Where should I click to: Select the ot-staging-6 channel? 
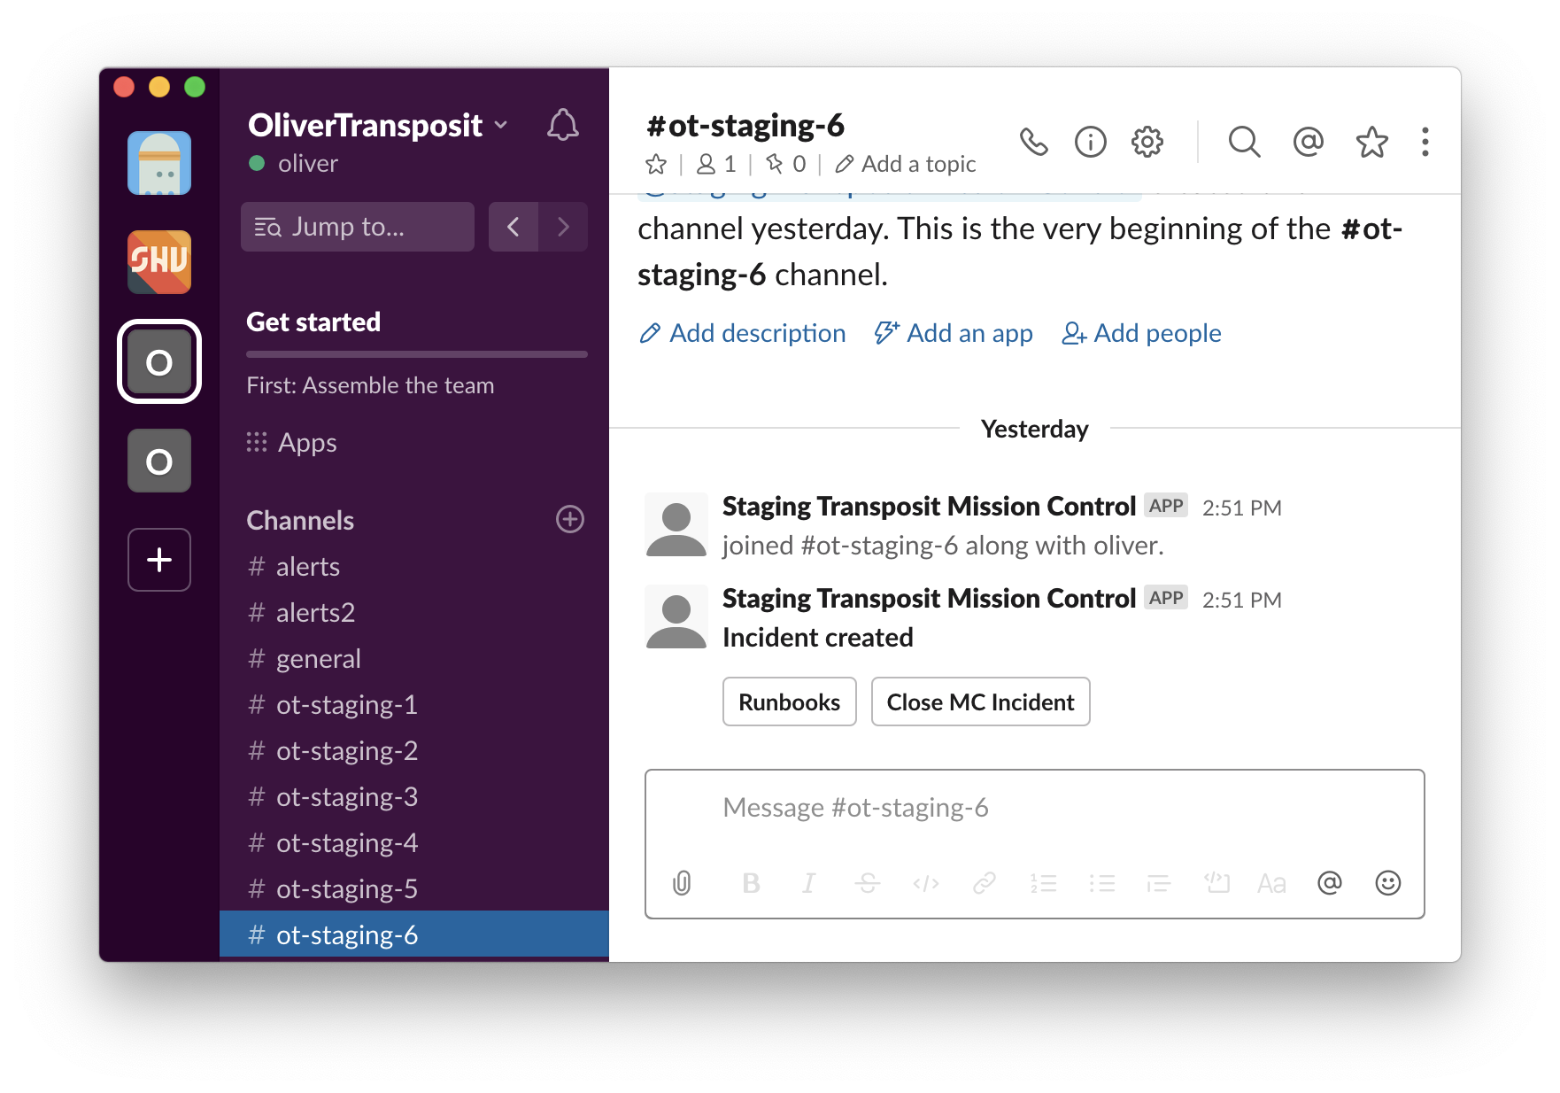(x=414, y=935)
